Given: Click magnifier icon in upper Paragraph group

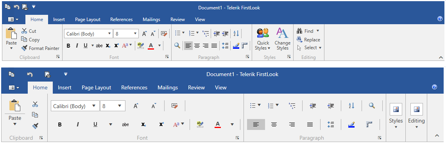Looking at the screenshot, I should click(177, 45).
